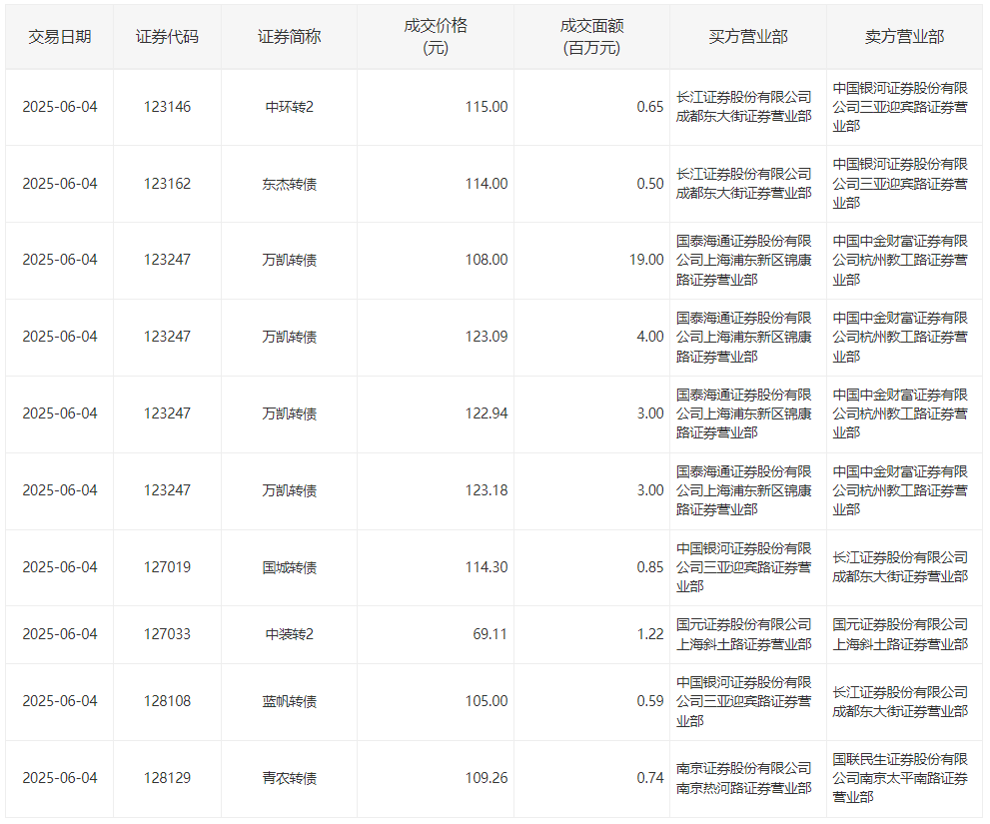Open the 中环转2 security name
Screen dimensions: 990x824
click(289, 107)
